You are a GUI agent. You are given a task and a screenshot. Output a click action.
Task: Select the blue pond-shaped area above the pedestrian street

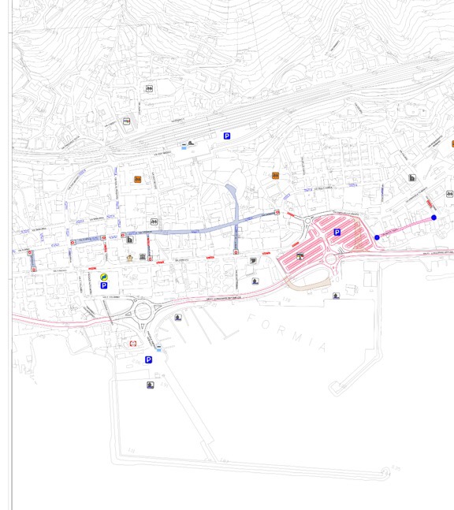pyautogui.click(x=232, y=192)
